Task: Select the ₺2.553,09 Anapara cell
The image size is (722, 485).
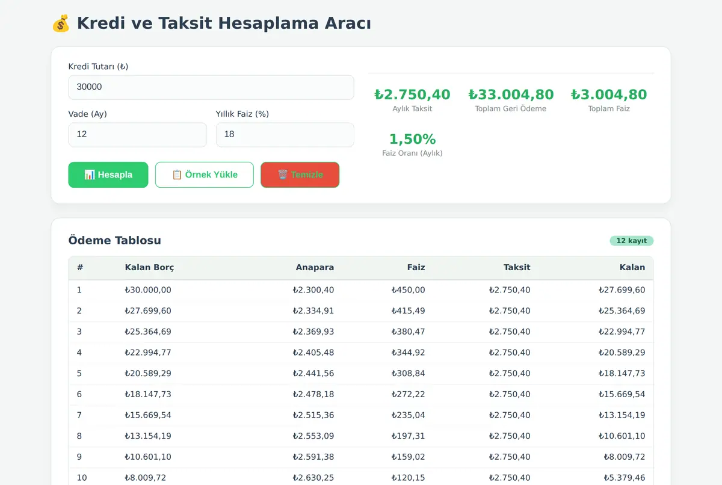Action: pos(313,436)
